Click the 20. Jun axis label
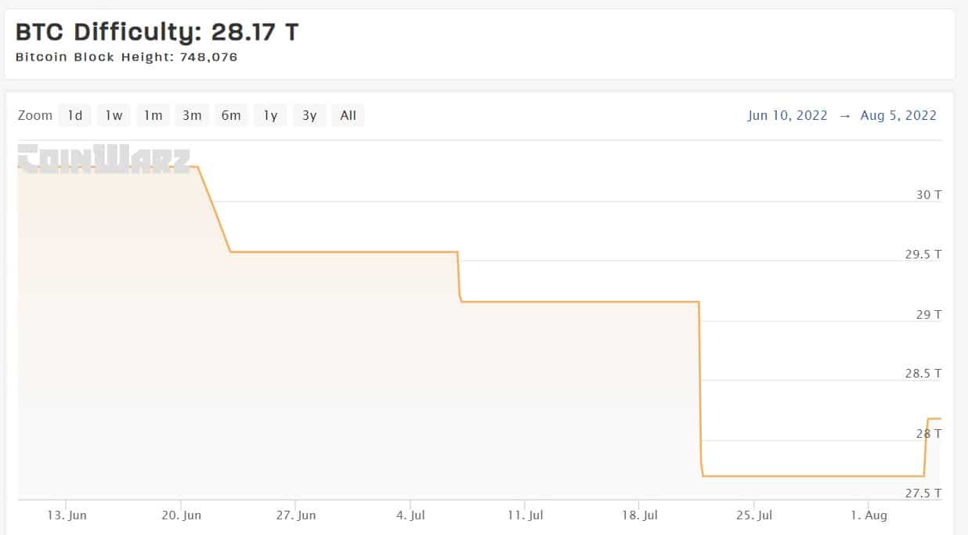This screenshot has height=535, width=968. click(181, 515)
